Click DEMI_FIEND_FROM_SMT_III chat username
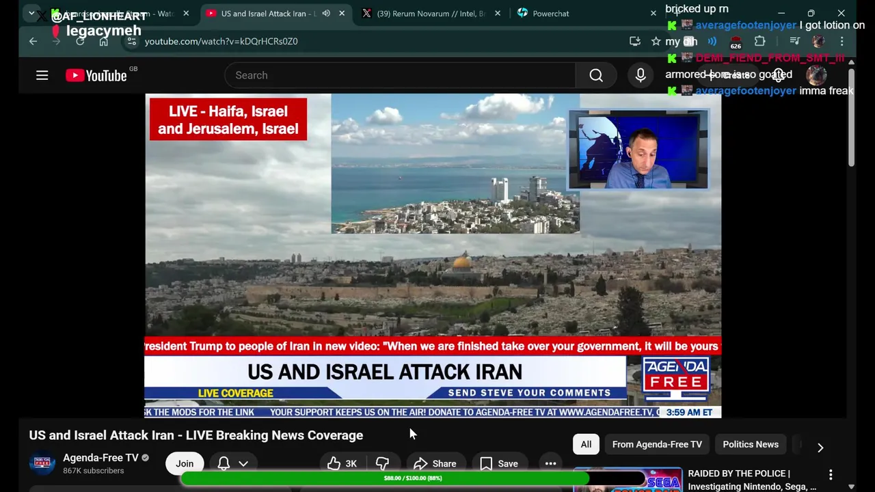This screenshot has width=875, height=492. pos(770,58)
